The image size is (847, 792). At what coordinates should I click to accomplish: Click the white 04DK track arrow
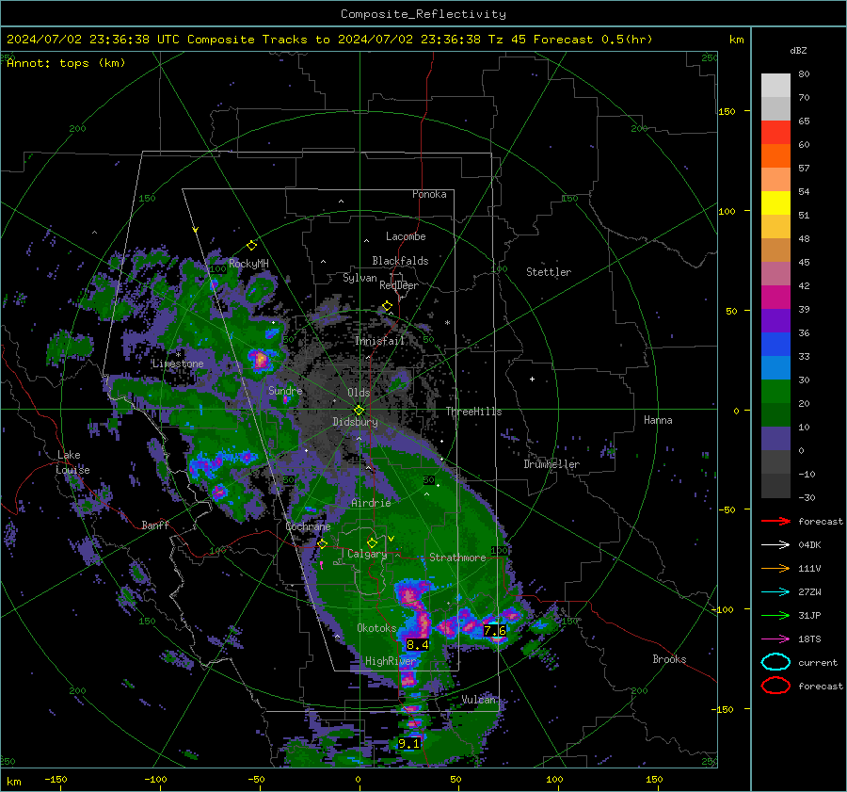click(775, 545)
